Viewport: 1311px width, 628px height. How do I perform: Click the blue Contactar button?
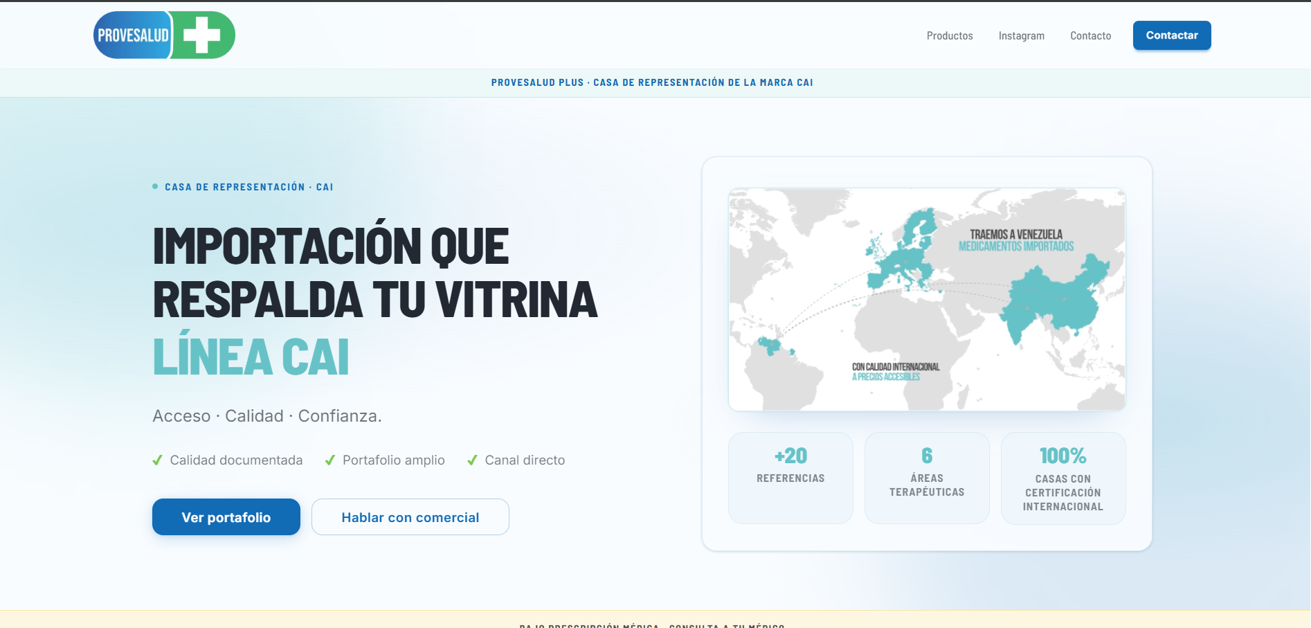pos(1172,35)
